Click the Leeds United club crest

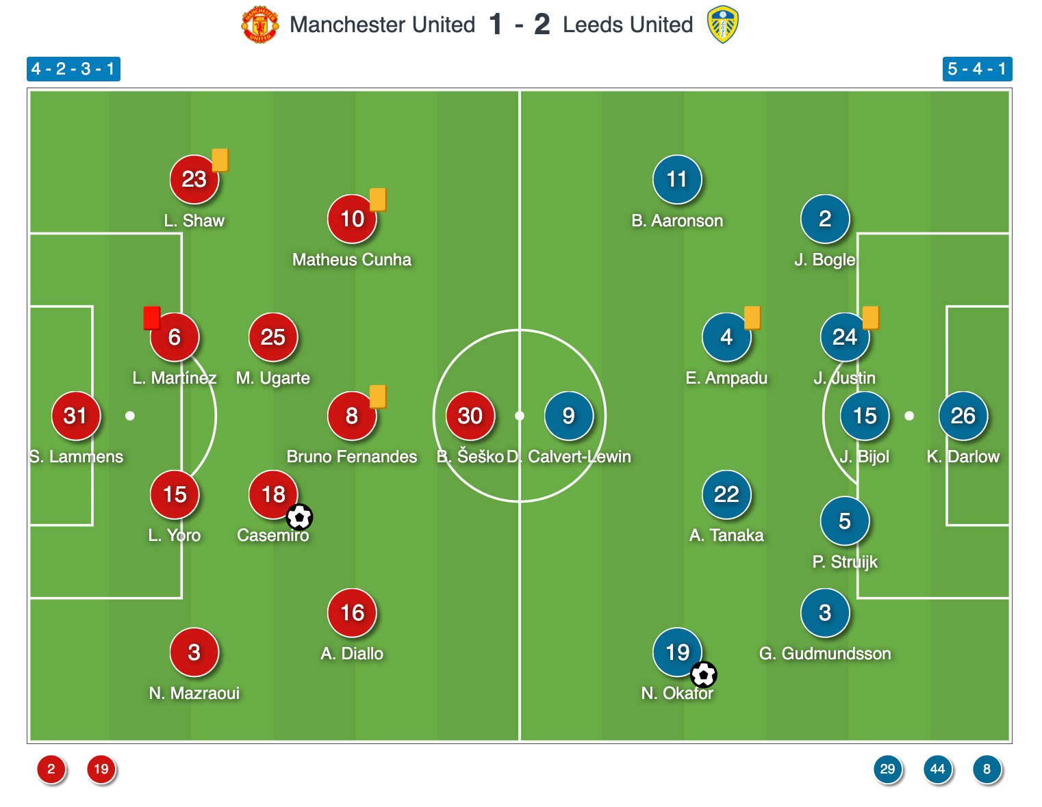click(x=722, y=25)
